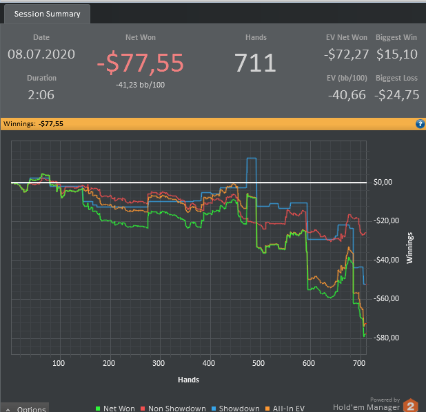Screen dimensions: 426x412
Task: Click the 200 hands x-axis label
Action: click(109, 363)
